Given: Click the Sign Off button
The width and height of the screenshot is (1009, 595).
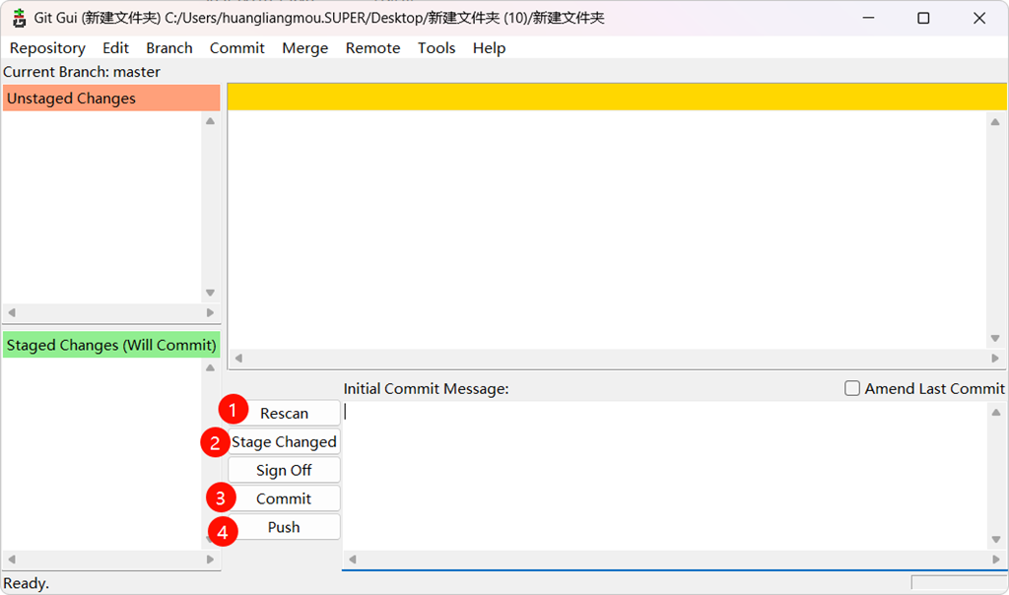Looking at the screenshot, I should click(284, 470).
